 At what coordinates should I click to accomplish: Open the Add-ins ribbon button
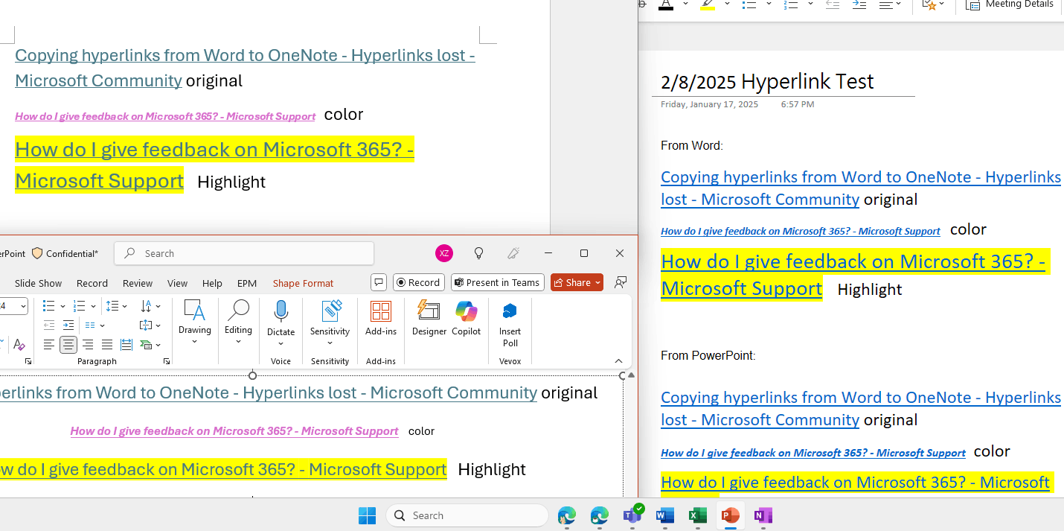pyautogui.click(x=381, y=318)
